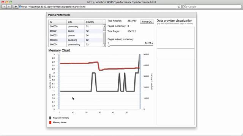
Task: Click the Memory Chart heading
Action: [x=59, y=50]
